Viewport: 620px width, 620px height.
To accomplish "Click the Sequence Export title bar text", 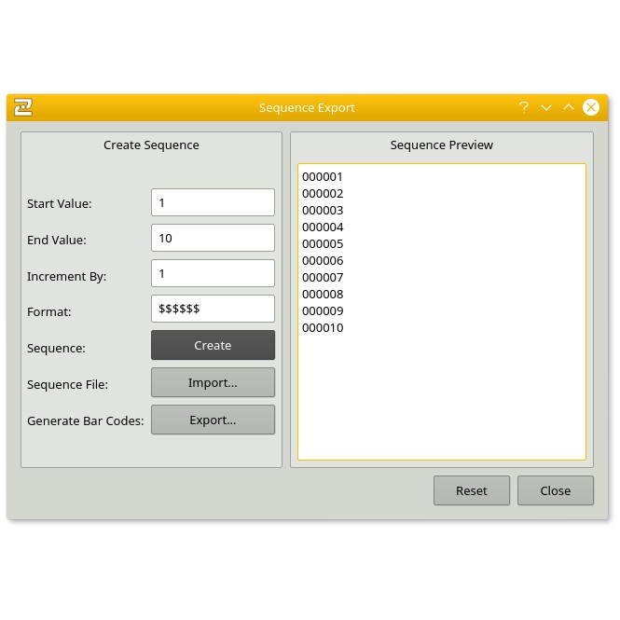I will point(307,107).
